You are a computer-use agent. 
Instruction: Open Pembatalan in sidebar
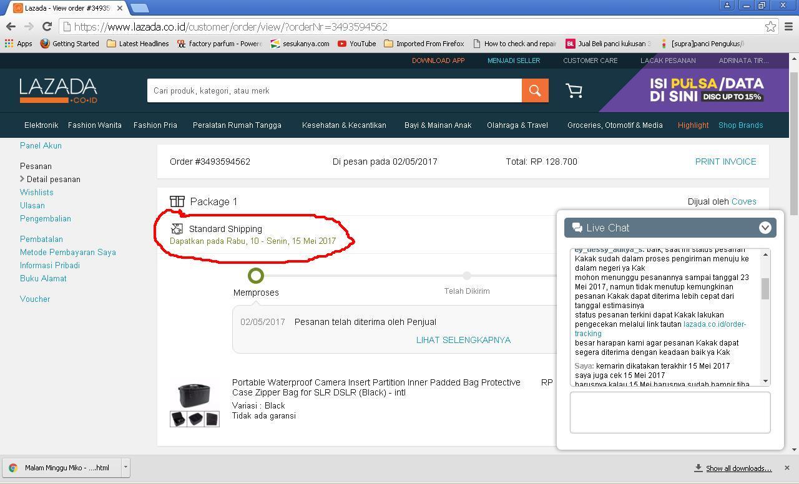[x=41, y=240]
